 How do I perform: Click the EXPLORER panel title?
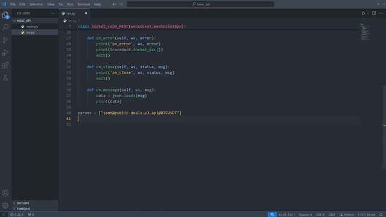[x=24, y=13]
